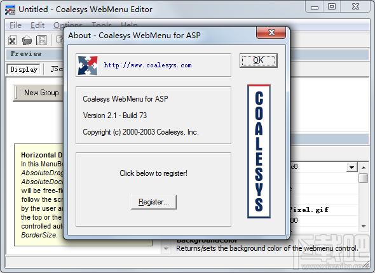This screenshot has width=375, height=273.
Task: Click the Coalesys arrows logo icon
Action: coord(88,65)
